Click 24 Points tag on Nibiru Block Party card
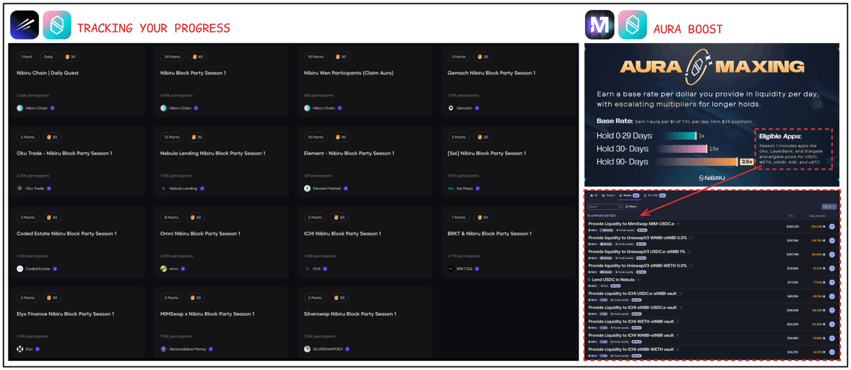851x370 pixels. (172, 57)
